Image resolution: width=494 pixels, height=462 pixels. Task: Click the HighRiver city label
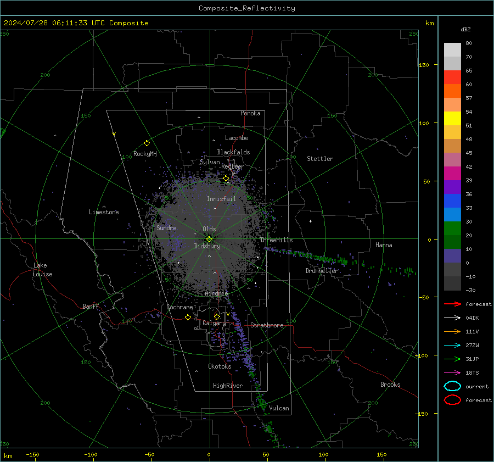pos(228,386)
